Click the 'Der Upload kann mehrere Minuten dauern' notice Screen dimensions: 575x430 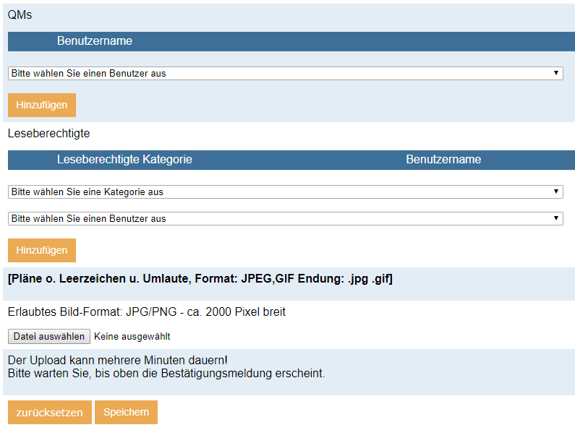(x=118, y=360)
